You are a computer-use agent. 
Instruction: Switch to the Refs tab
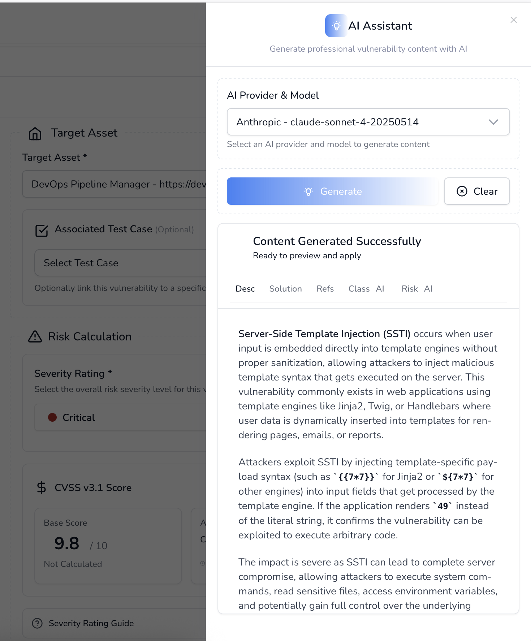(325, 289)
